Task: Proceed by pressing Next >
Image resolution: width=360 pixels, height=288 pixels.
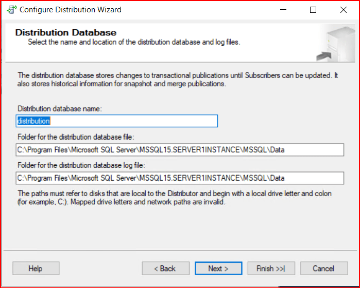Action: click(x=218, y=268)
